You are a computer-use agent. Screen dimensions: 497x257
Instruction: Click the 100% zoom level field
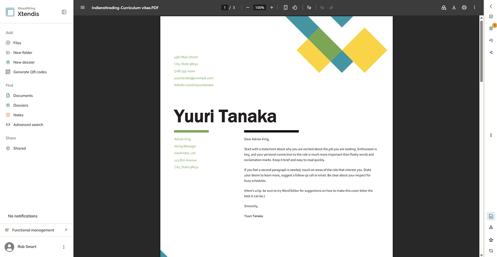tap(259, 7)
